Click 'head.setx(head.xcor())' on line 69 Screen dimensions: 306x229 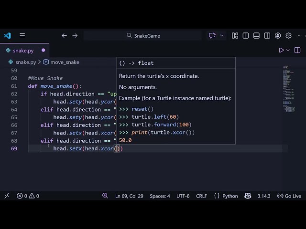coord(88,148)
